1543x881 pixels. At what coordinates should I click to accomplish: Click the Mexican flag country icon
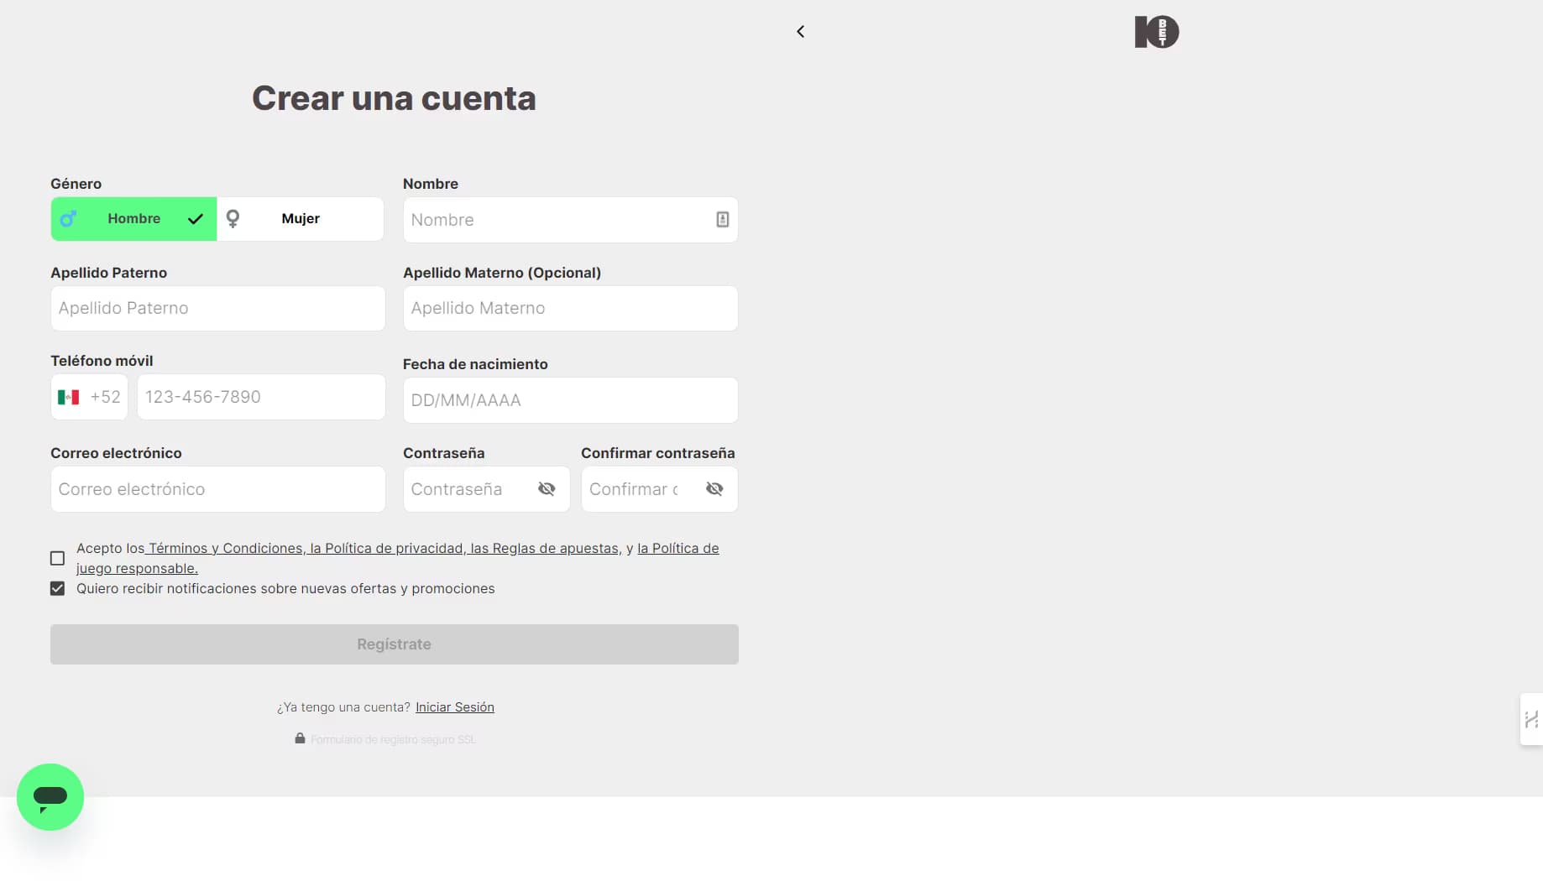[70, 397]
